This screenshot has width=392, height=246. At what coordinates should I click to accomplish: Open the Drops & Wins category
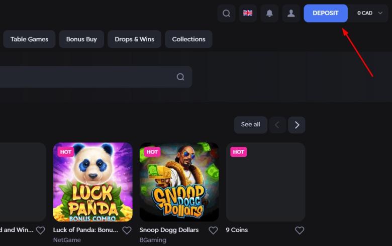click(x=134, y=39)
